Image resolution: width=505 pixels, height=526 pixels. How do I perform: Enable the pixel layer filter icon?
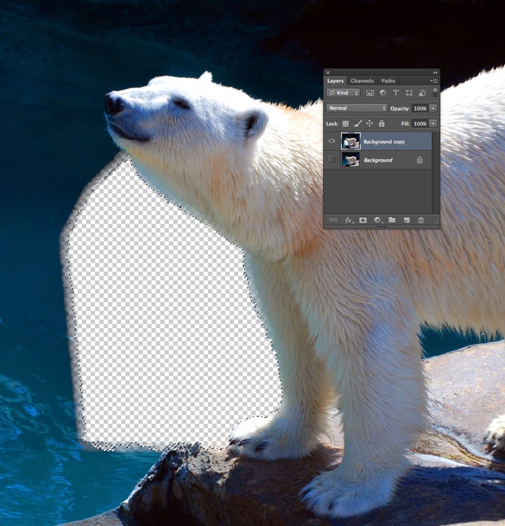pos(370,93)
